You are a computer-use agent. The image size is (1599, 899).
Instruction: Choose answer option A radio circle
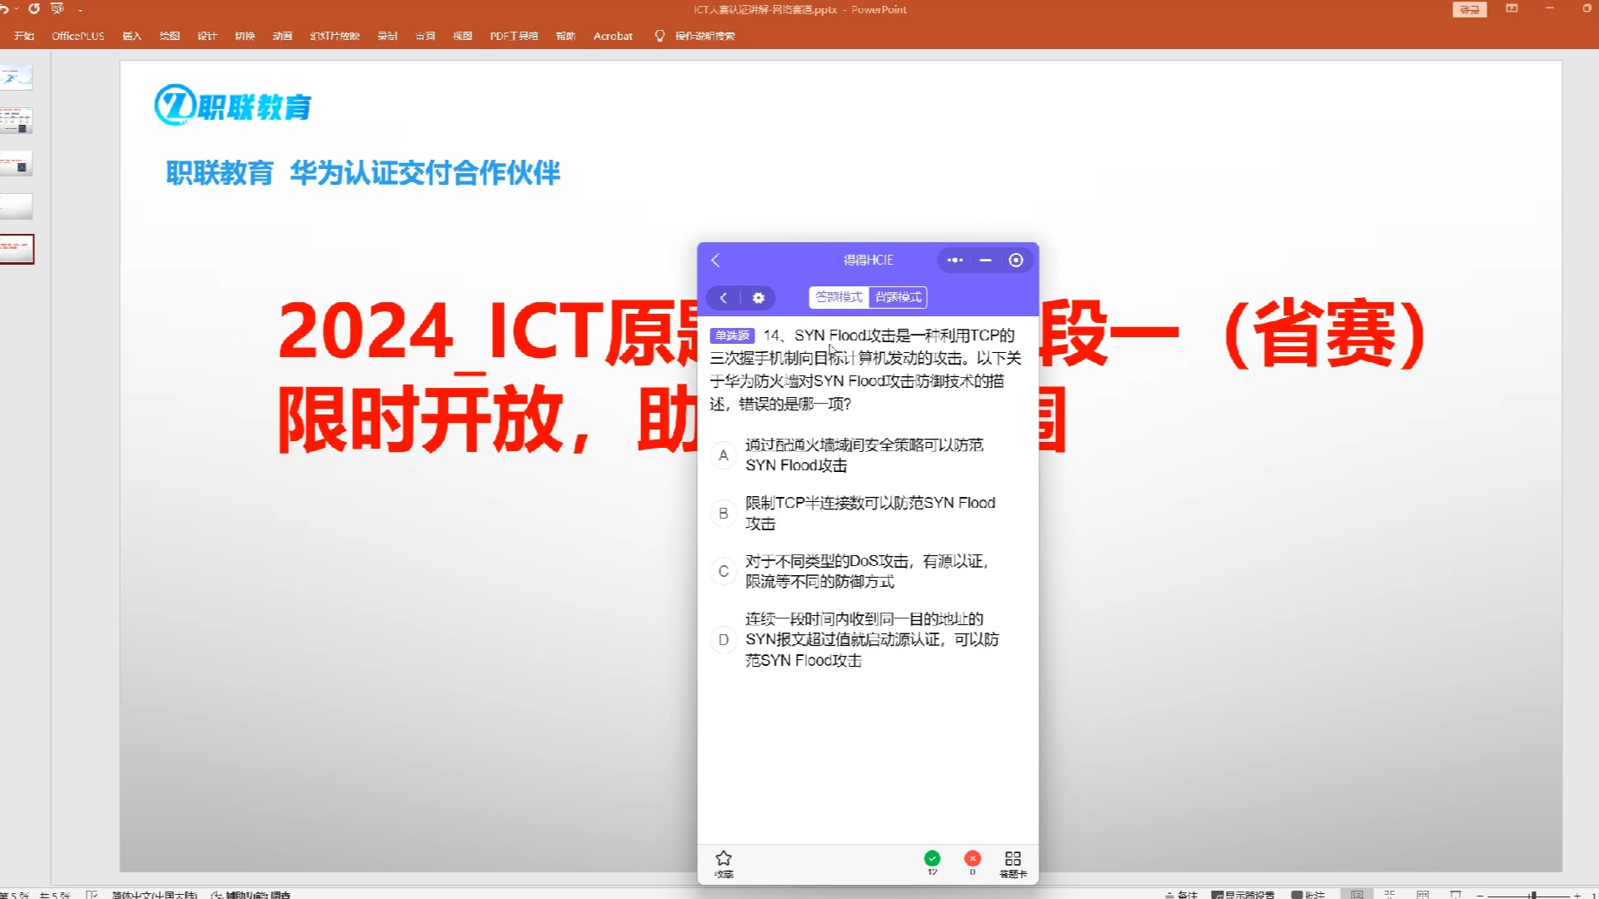coord(724,455)
